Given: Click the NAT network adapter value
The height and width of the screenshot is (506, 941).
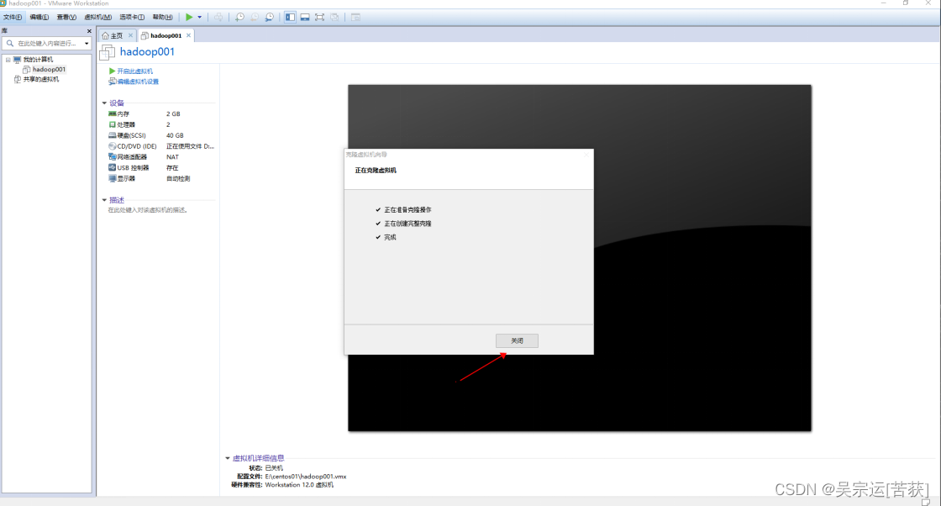Looking at the screenshot, I should click(172, 156).
